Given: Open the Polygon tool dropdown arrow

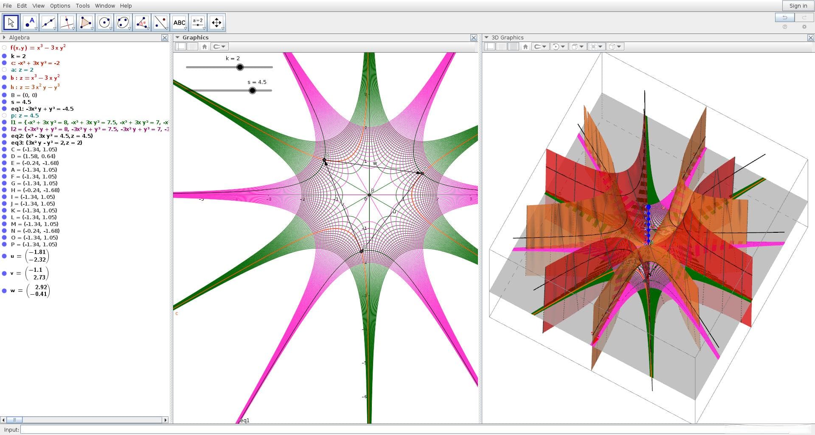Looking at the screenshot, I should click(x=92, y=29).
